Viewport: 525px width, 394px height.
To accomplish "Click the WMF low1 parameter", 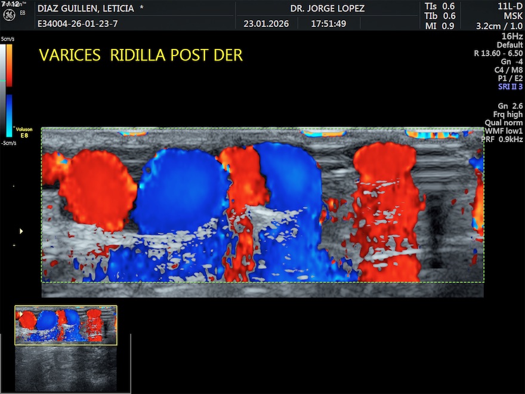I will pos(503,131).
